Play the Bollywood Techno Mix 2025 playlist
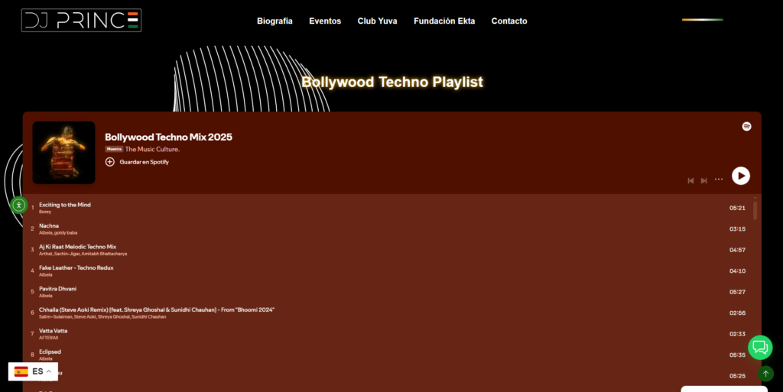This screenshot has height=392, width=783. [740, 176]
